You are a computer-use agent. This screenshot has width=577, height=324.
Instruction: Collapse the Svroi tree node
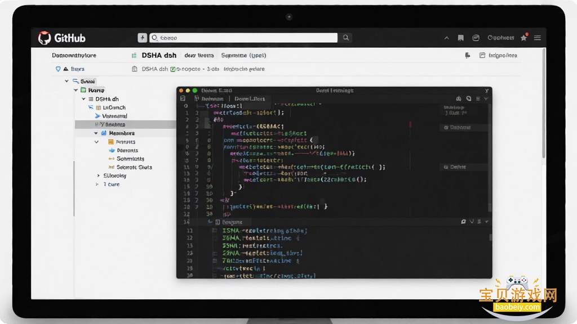(66, 81)
